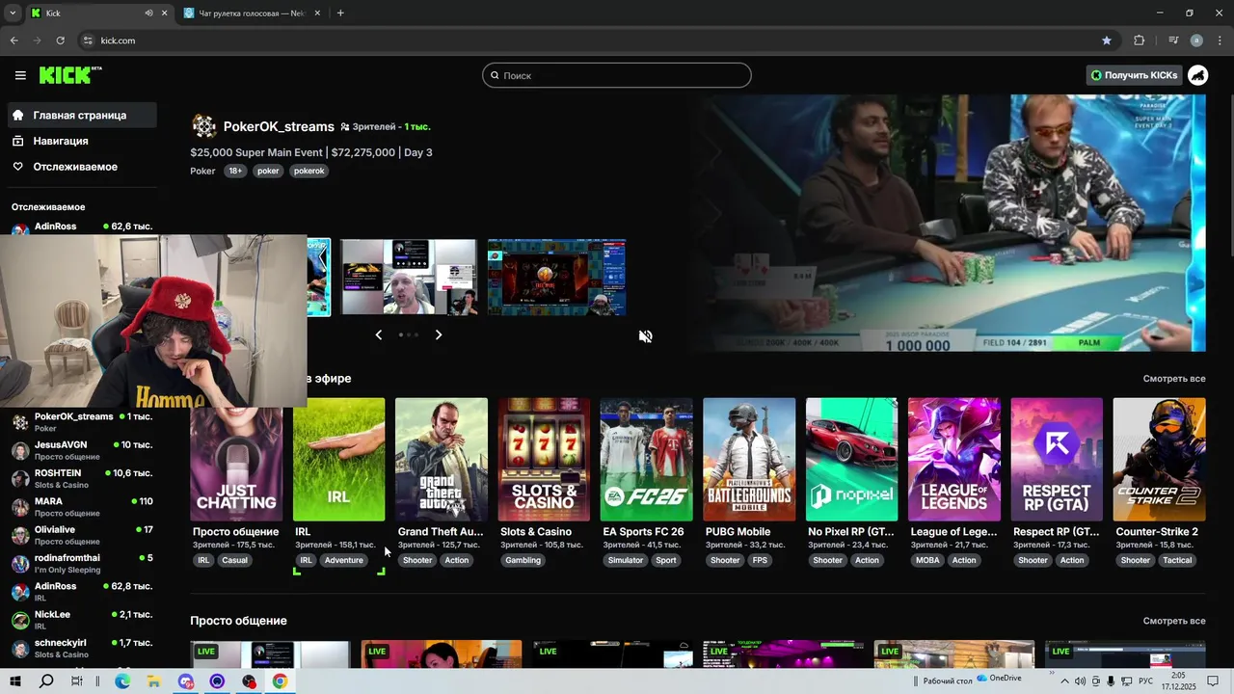Open a new browser tab
This screenshot has height=694, width=1234.
(340, 13)
